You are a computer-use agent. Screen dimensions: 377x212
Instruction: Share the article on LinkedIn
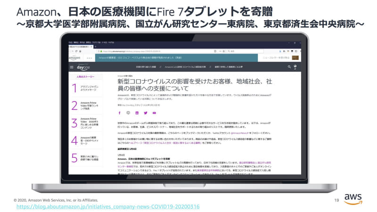tap(137, 113)
